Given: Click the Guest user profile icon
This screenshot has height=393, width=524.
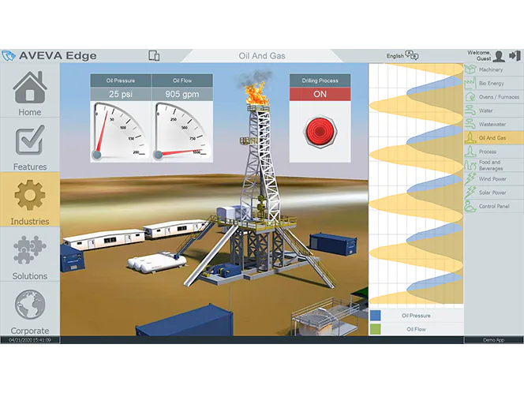Looking at the screenshot, I should coord(499,56).
